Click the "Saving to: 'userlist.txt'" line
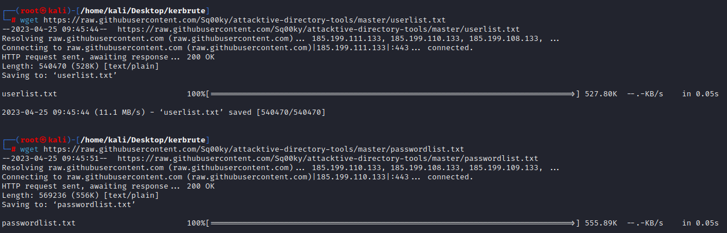Viewport: 727px width, 233px height. (x=60, y=75)
